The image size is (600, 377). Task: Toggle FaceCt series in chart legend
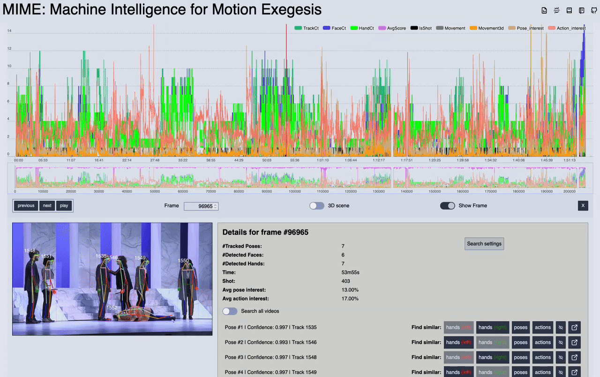click(x=334, y=28)
